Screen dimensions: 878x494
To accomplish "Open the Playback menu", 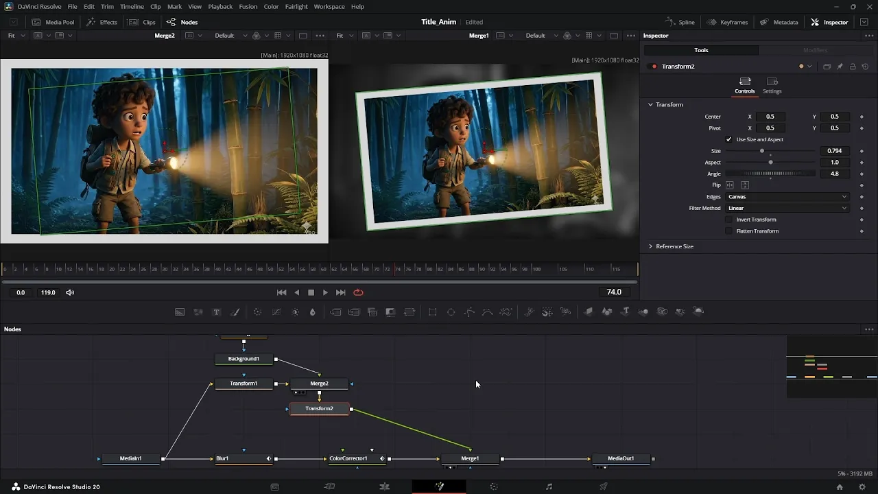I will click(220, 6).
